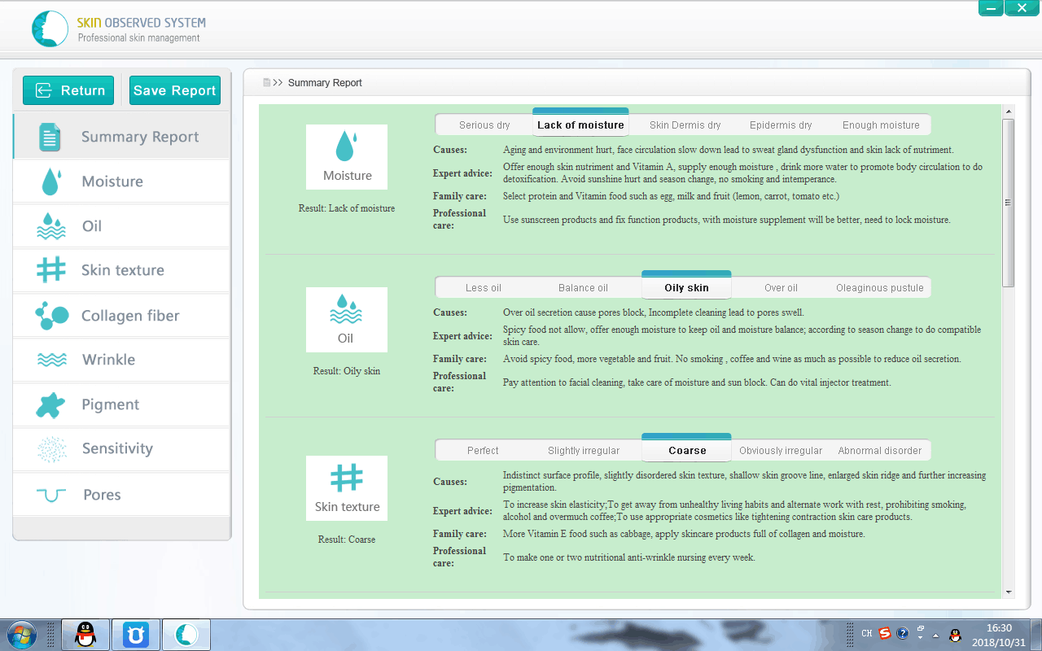Open the Pigment splat icon
The height and width of the screenshot is (651, 1042).
pos(51,404)
